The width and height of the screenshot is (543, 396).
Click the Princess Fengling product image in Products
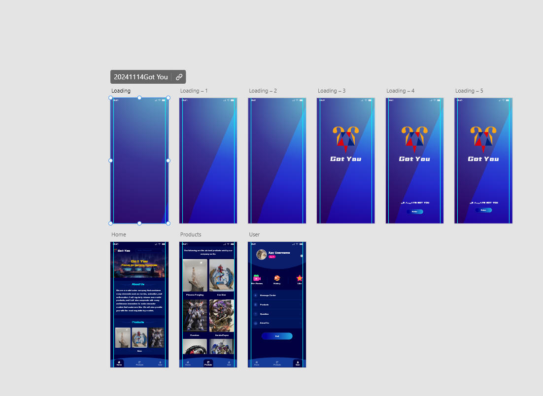(195, 275)
